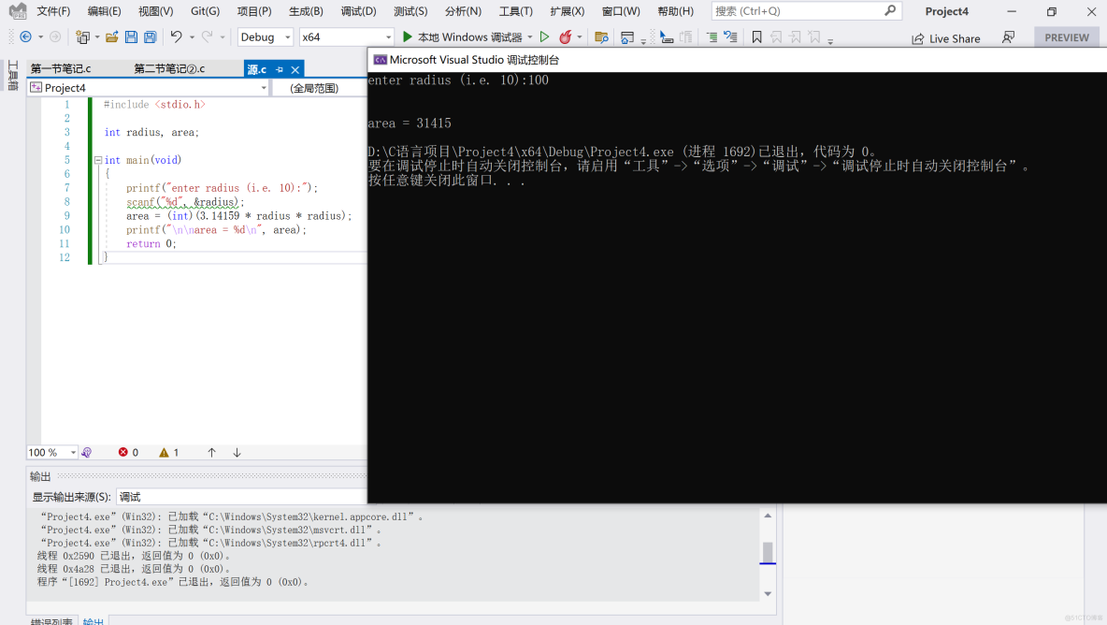
Task: Save the current file with Save icon
Action: tap(131, 36)
